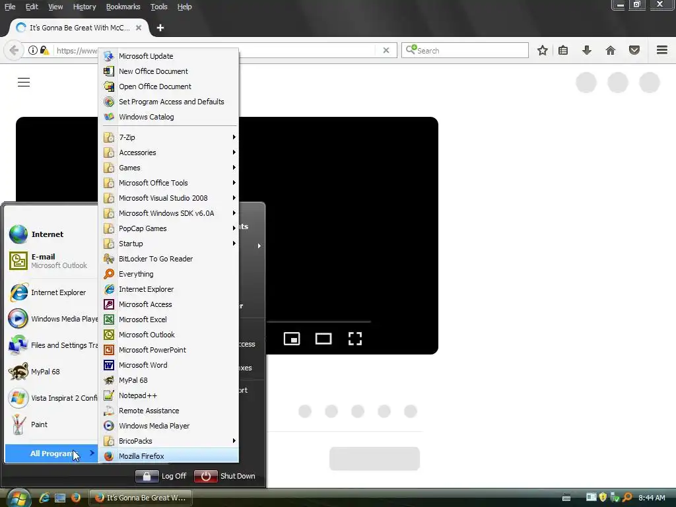The image size is (676, 507).
Task: Launch Microsoft PowerPoint
Action: pos(168,350)
